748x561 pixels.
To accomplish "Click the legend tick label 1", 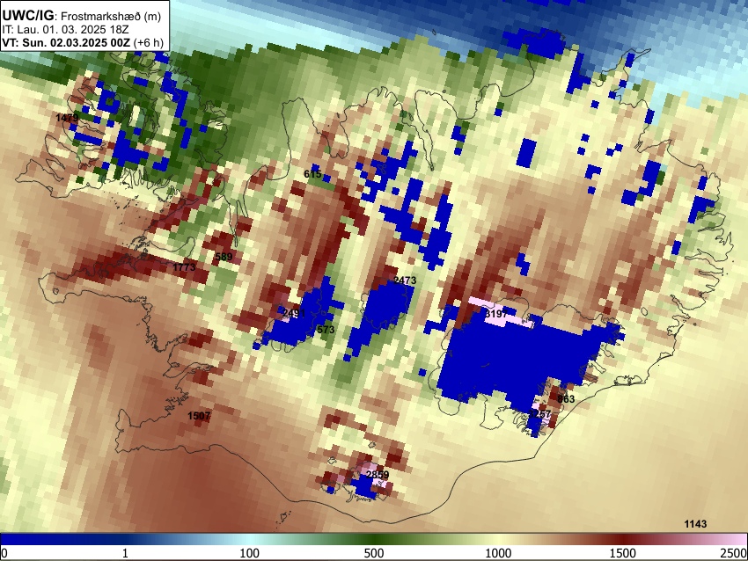I will [x=125, y=553].
